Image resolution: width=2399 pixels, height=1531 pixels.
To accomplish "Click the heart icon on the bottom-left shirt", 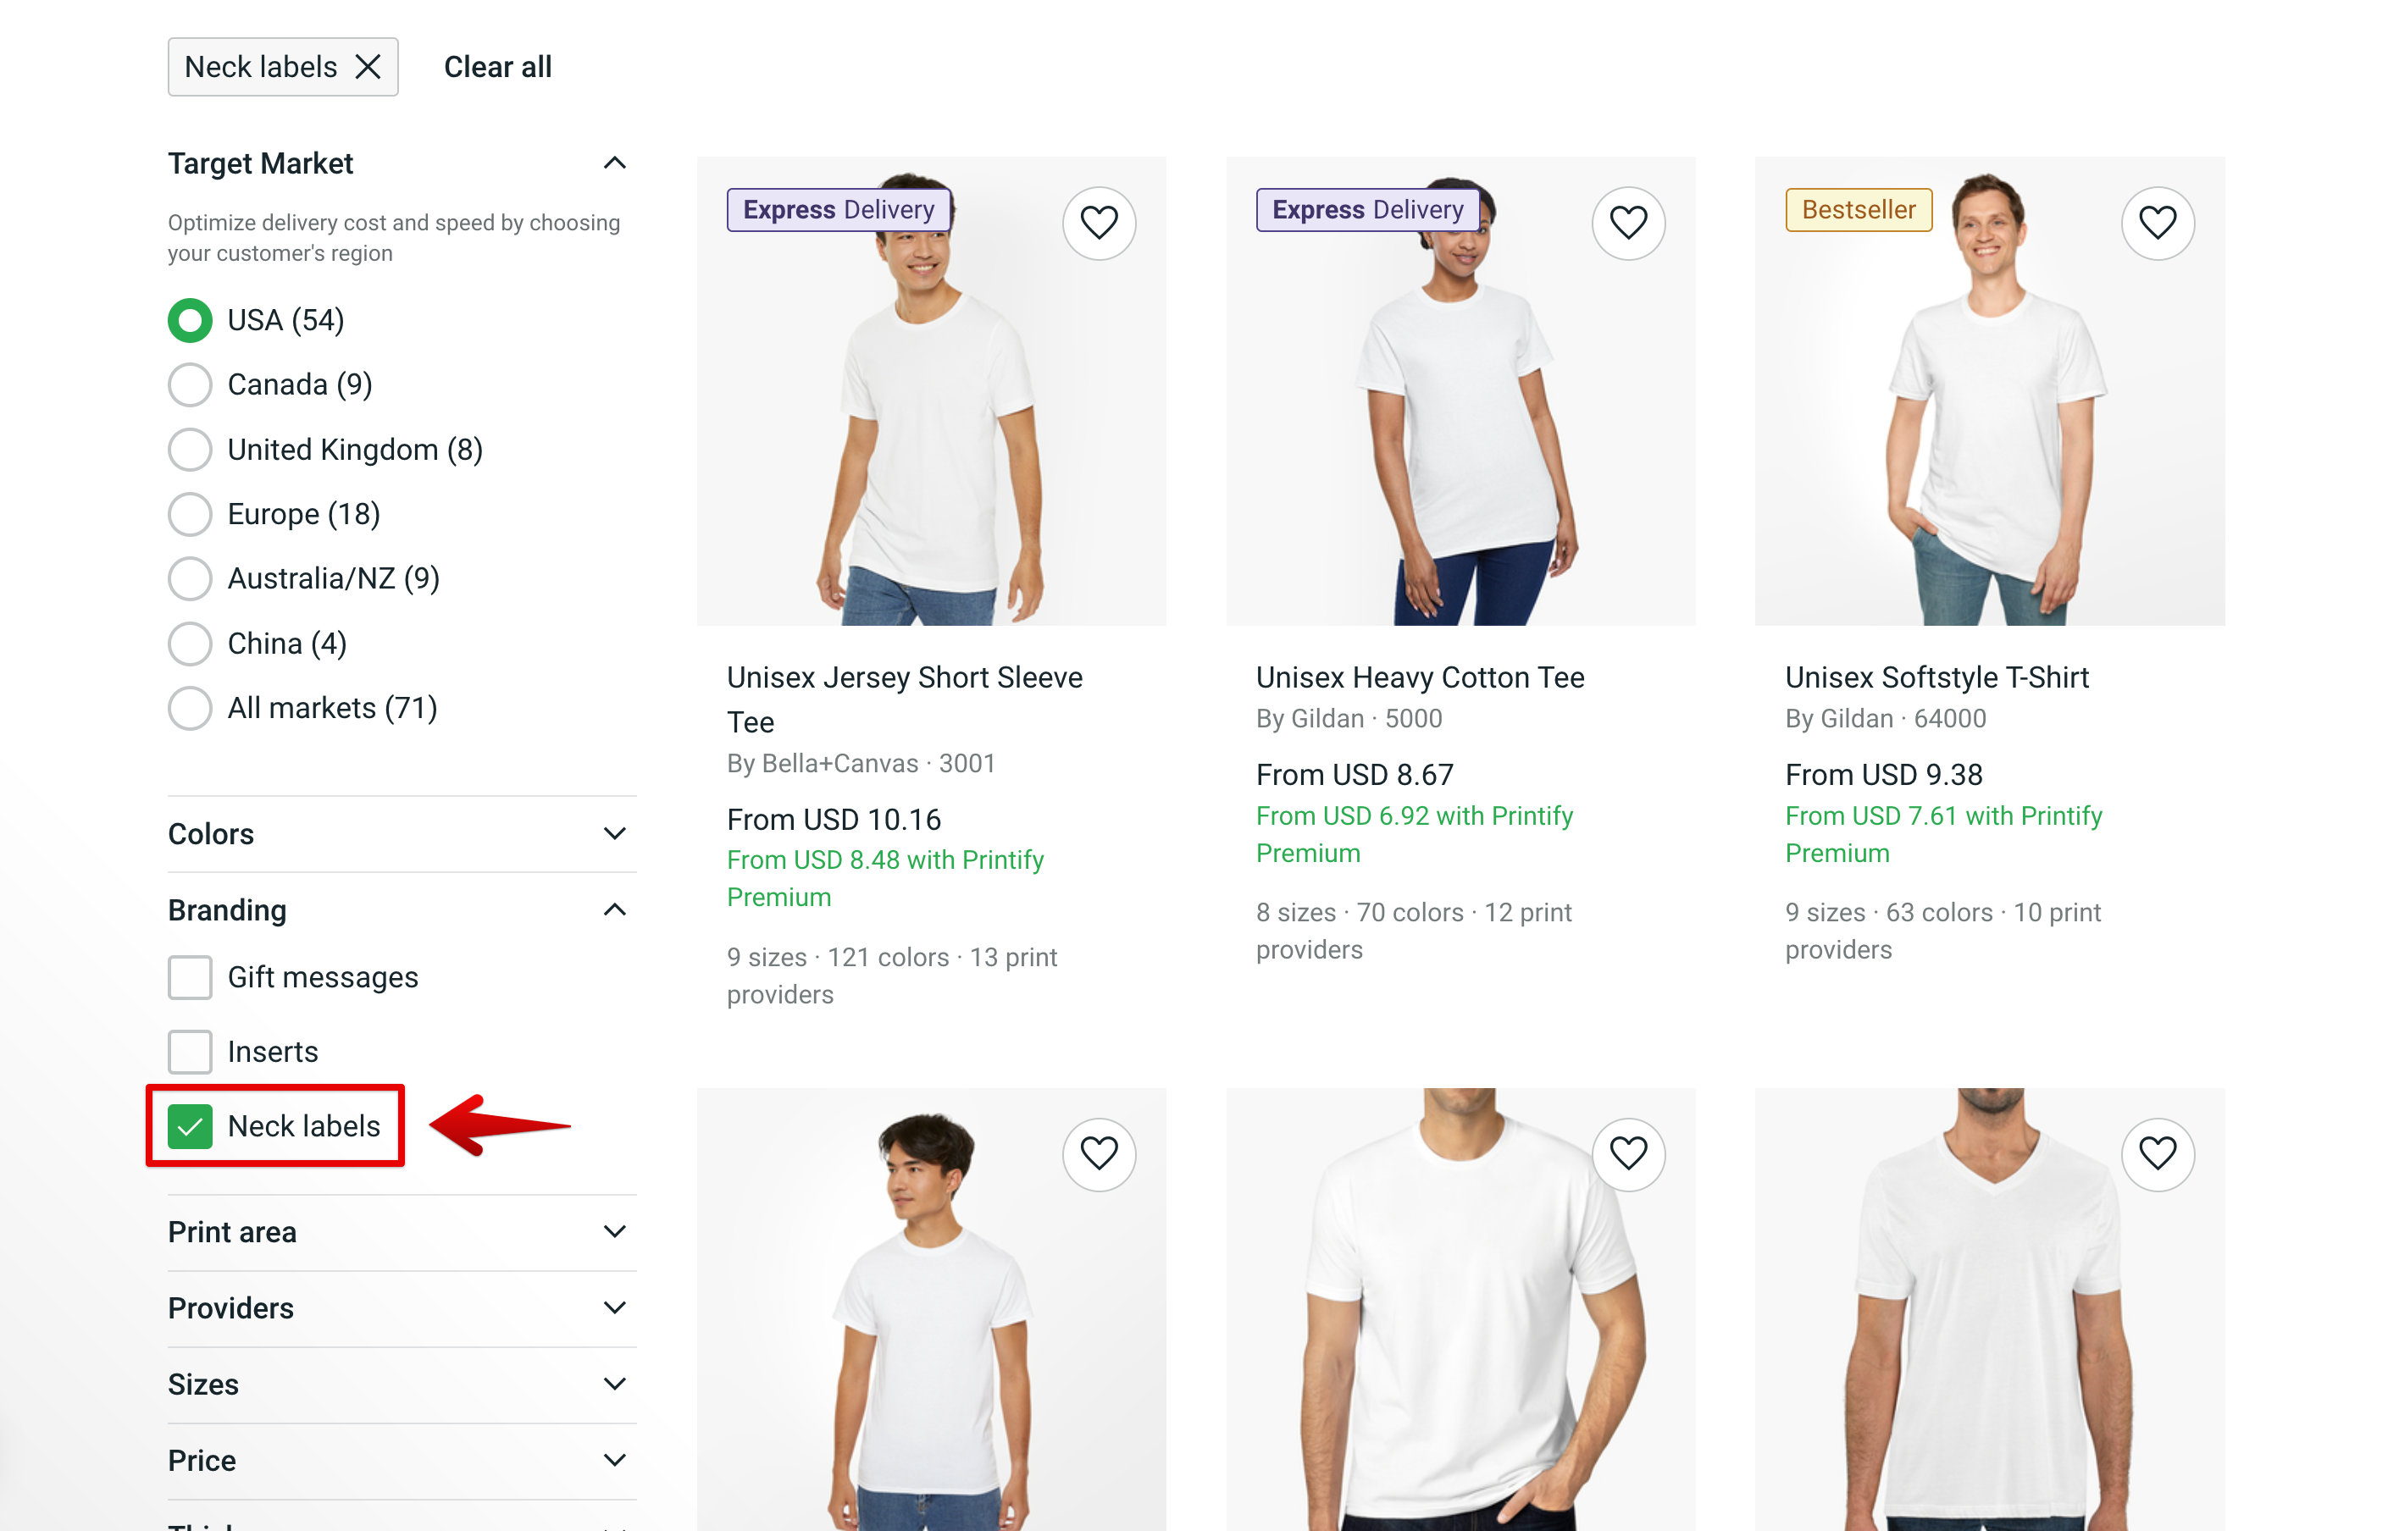I will pyautogui.click(x=1099, y=1153).
